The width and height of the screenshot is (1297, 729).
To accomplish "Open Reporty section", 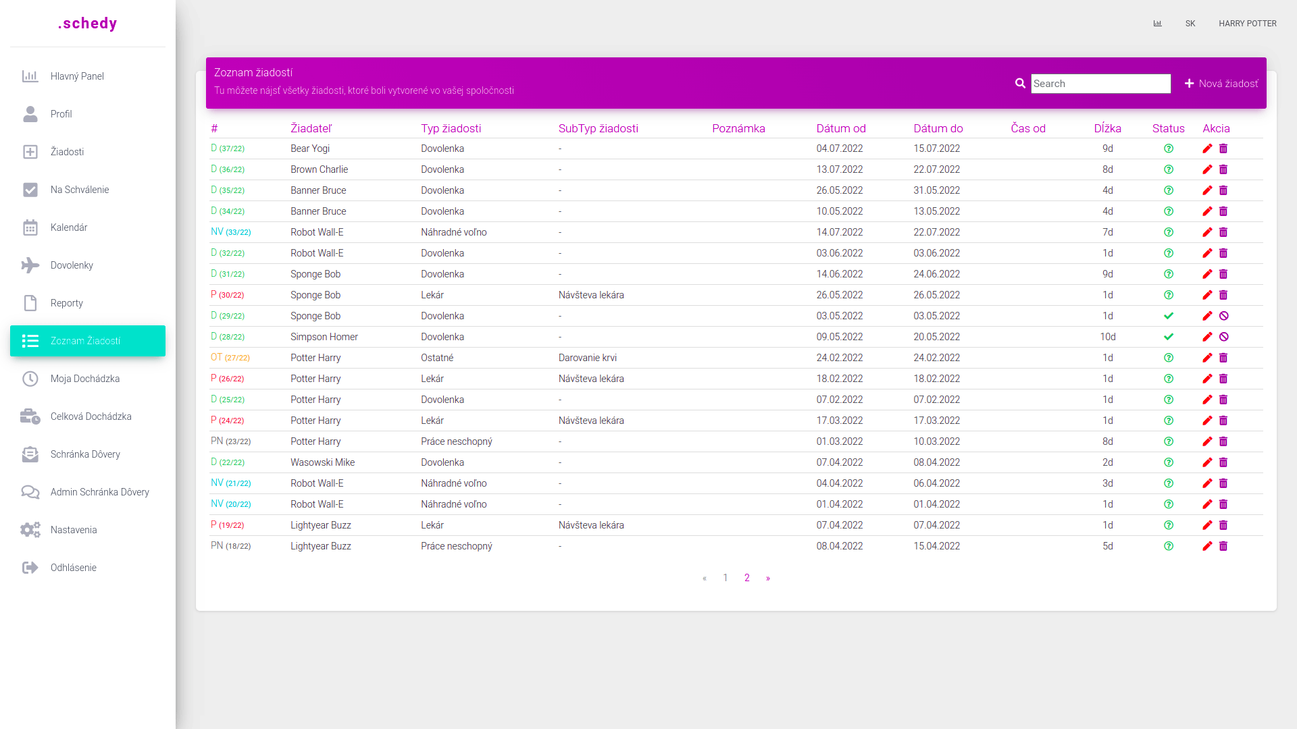I will (x=88, y=303).
